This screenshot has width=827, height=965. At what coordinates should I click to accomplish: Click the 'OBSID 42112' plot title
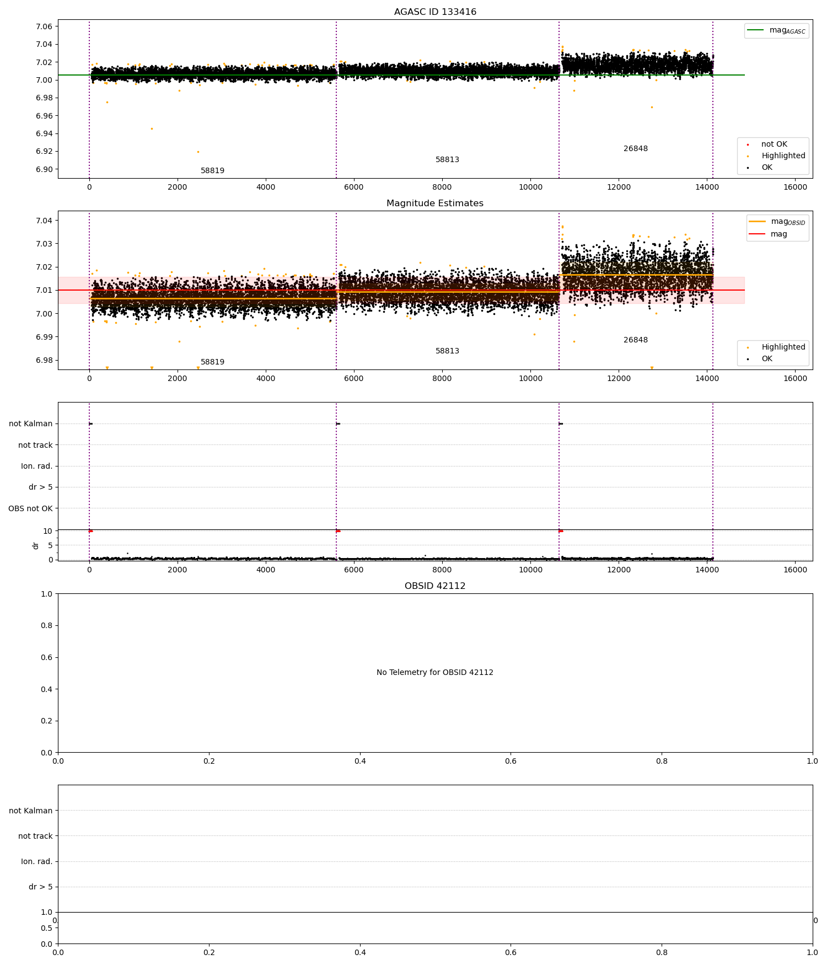pyautogui.click(x=435, y=586)
